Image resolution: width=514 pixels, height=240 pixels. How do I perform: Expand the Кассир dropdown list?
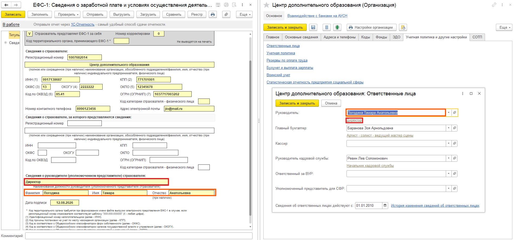(x=448, y=143)
